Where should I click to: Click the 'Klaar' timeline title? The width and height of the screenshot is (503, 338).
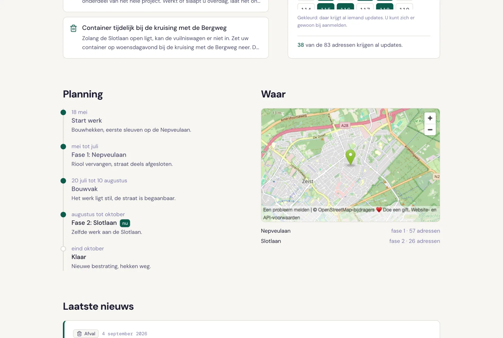(x=79, y=257)
